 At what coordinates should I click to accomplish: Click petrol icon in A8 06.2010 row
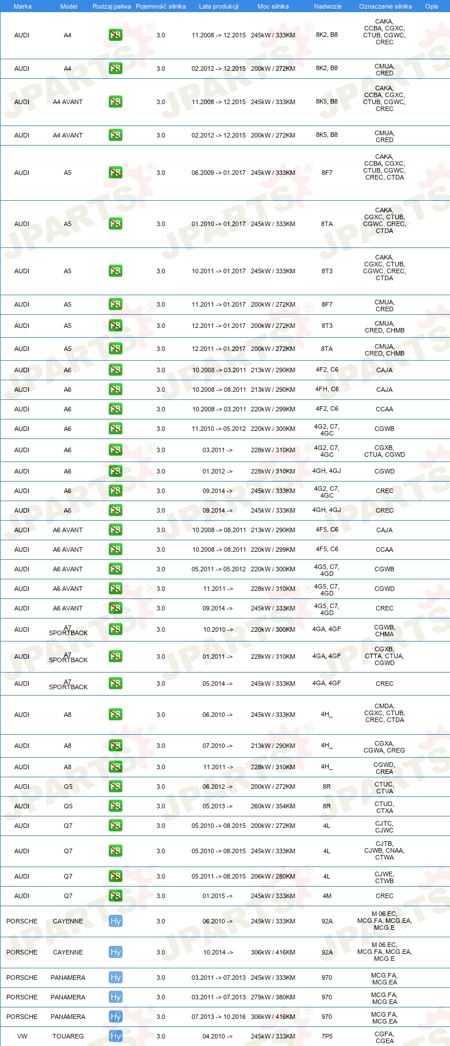(116, 715)
